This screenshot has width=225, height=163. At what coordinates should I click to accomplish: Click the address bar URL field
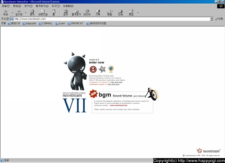click(110, 19)
